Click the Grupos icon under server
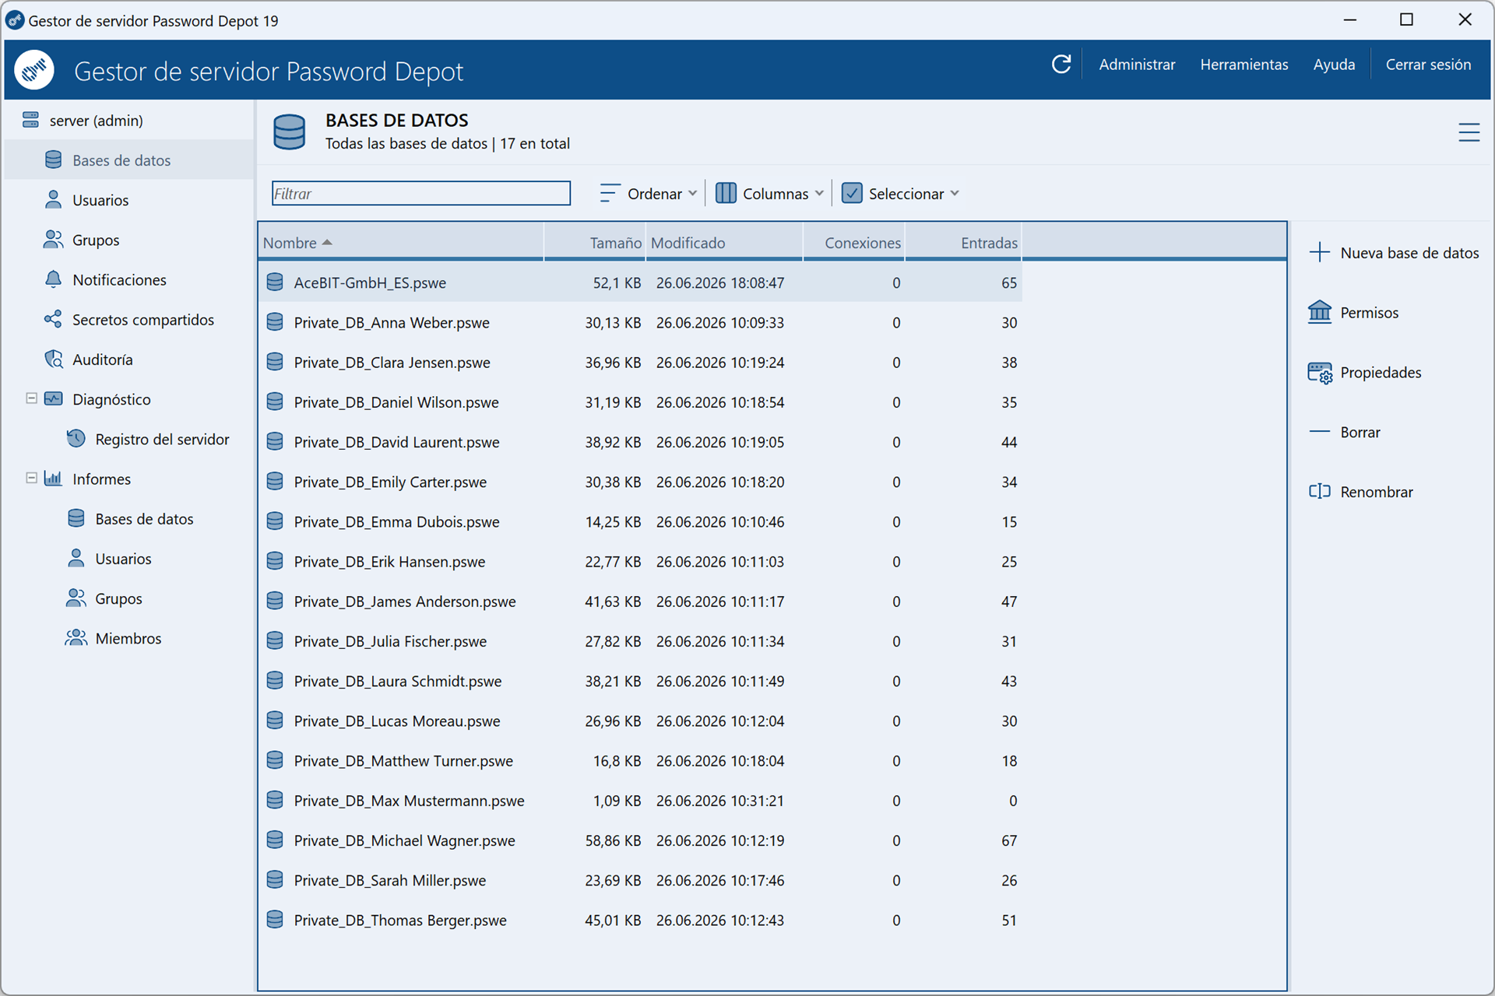The image size is (1495, 996). [53, 240]
